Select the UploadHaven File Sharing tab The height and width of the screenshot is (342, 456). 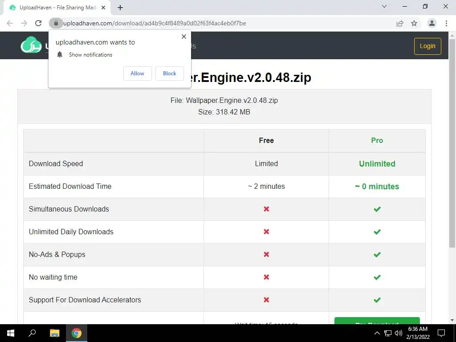[x=57, y=8]
